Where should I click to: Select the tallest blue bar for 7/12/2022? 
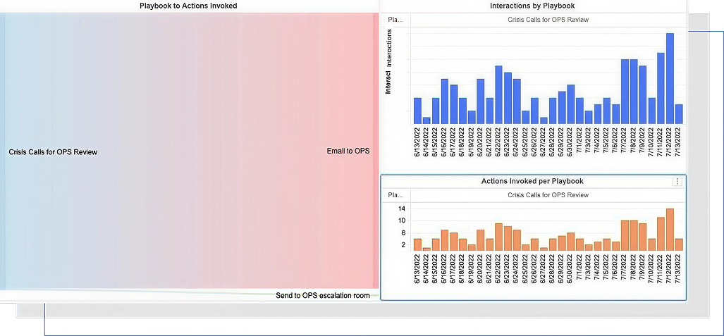[670, 78]
